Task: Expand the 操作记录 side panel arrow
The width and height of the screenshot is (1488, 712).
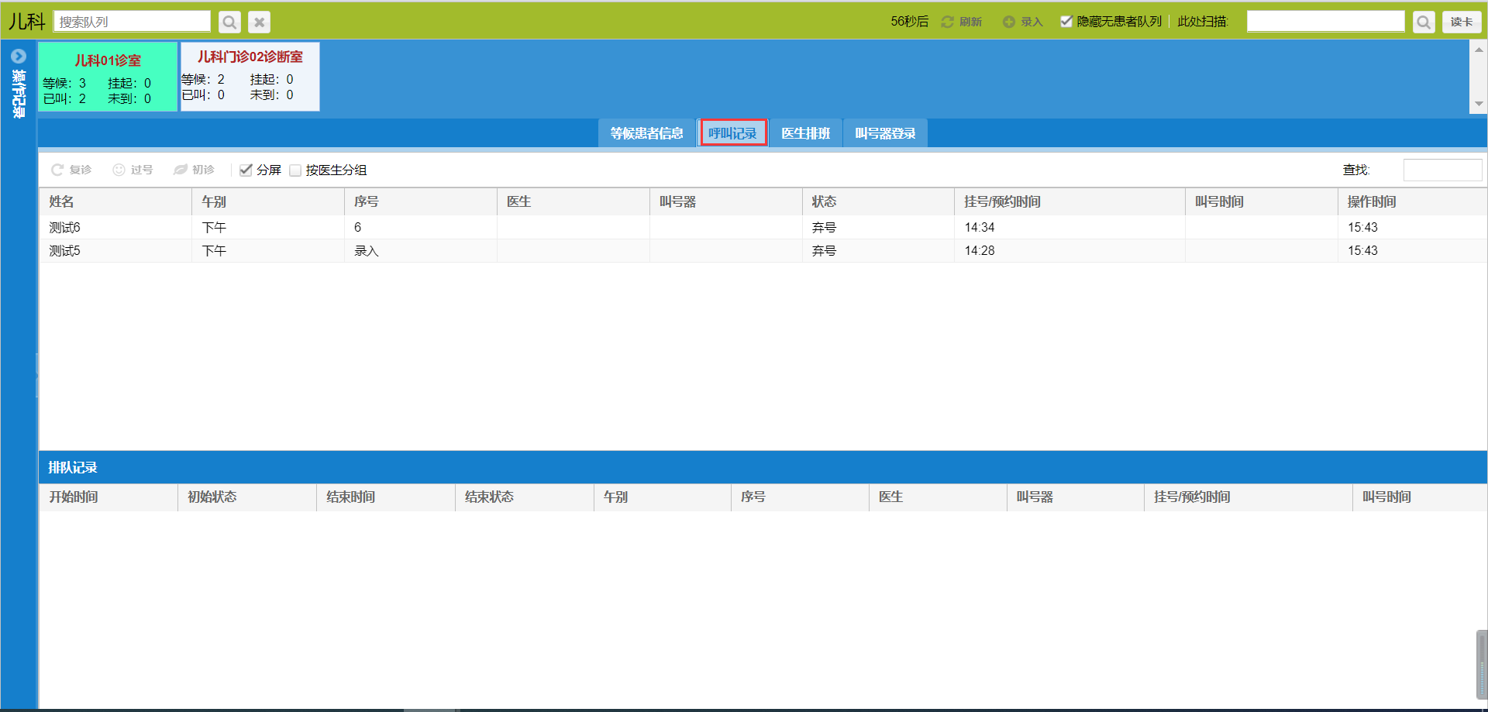Action: [x=19, y=56]
